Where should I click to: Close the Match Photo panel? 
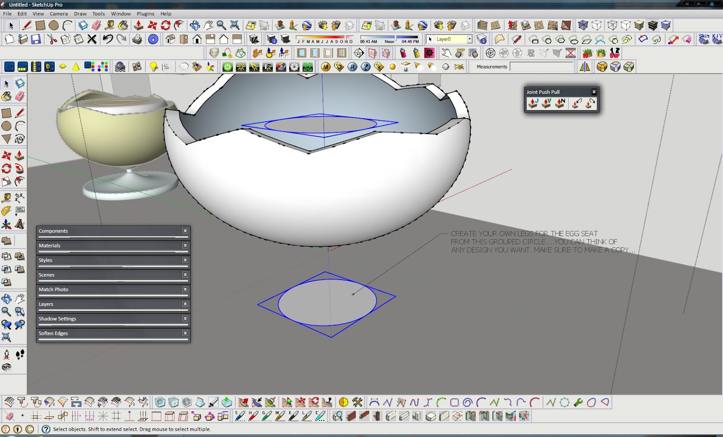coord(185,289)
